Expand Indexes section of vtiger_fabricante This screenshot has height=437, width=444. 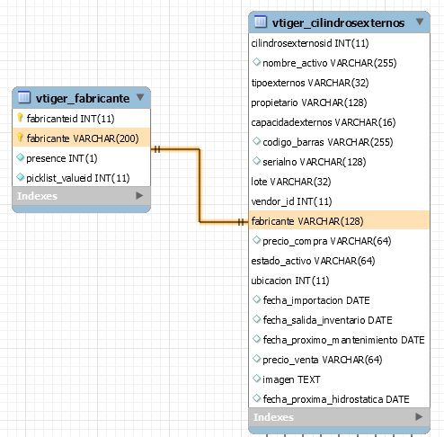[x=139, y=196]
